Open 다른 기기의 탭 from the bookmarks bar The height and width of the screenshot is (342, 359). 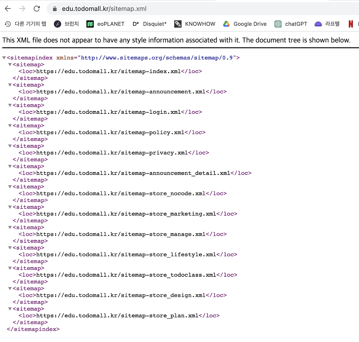(x=25, y=24)
